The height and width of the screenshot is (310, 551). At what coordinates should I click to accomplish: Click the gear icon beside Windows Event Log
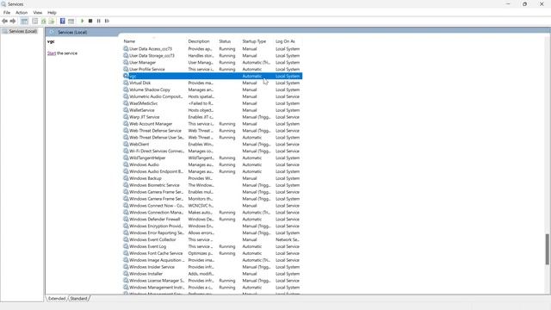(126, 246)
